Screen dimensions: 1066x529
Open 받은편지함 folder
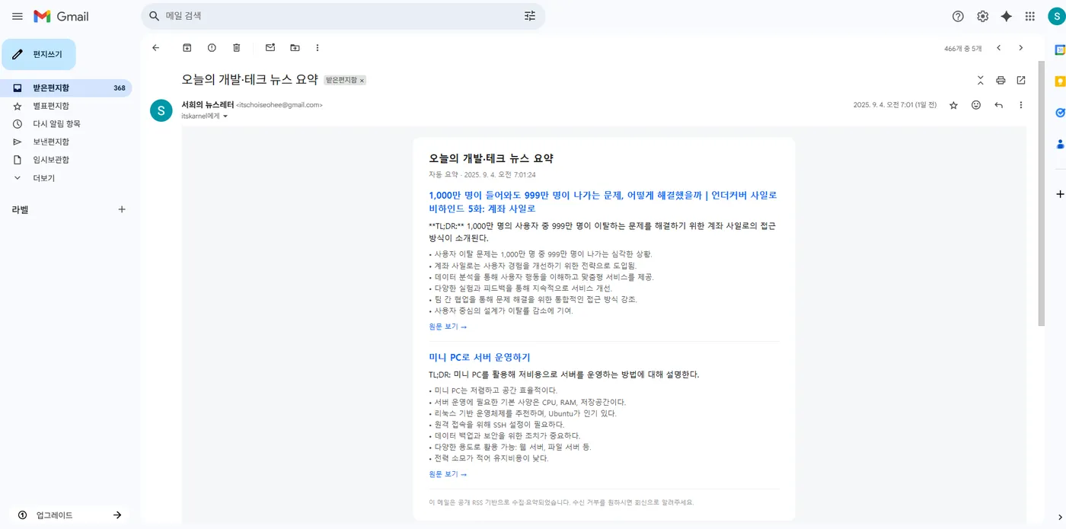[66, 88]
